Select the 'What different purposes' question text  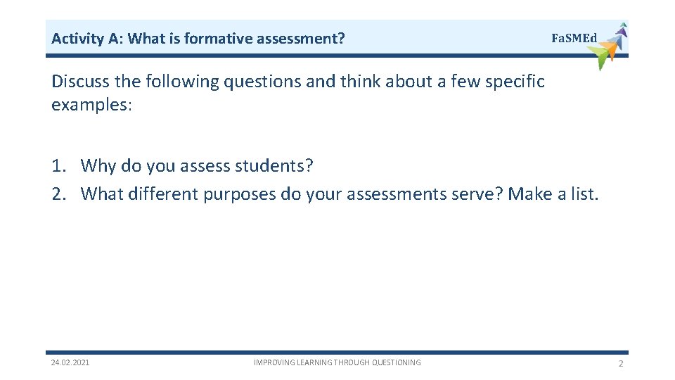[291, 194]
